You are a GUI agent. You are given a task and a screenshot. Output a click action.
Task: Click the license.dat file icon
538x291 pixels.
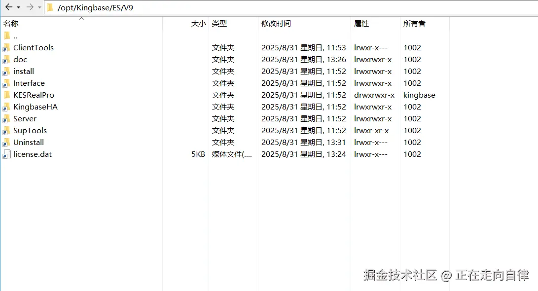(x=6, y=154)
